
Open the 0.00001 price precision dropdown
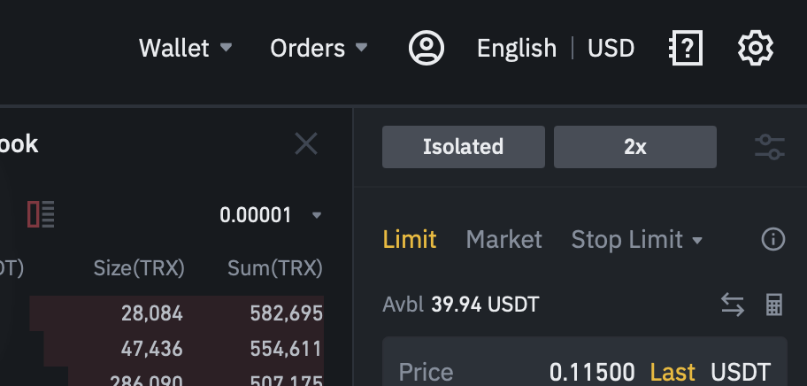point(270,215)
